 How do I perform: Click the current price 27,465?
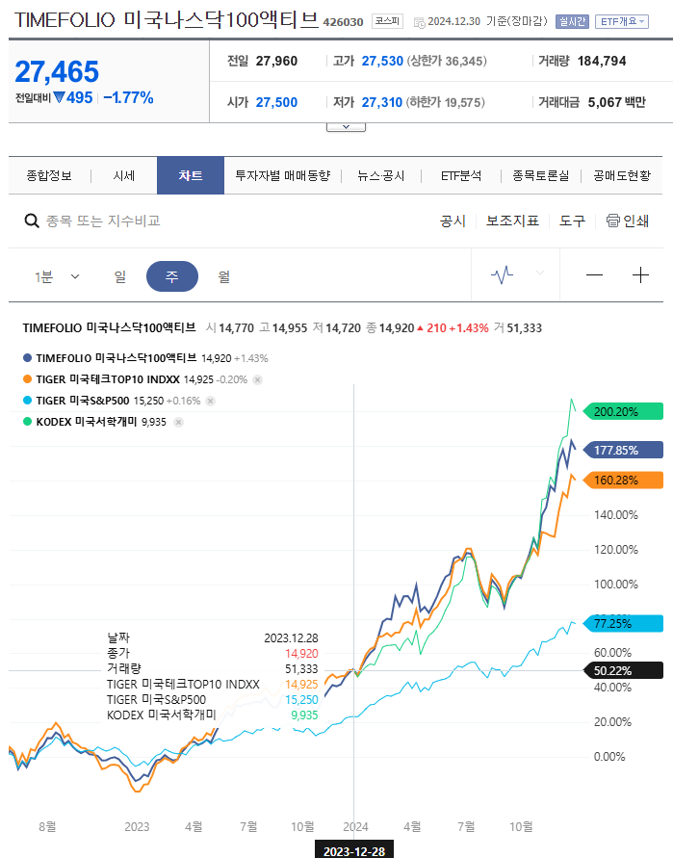click(x=57, y=71)
